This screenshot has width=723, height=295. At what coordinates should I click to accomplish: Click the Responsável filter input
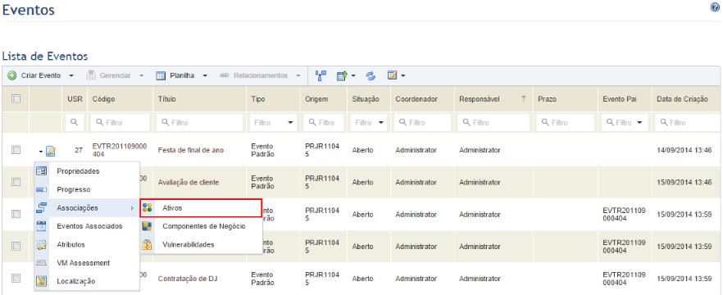493,123
